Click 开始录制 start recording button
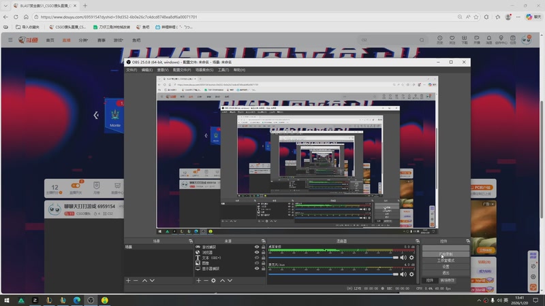The height and width of the screenshot is (306, 545). click(446, 254)
